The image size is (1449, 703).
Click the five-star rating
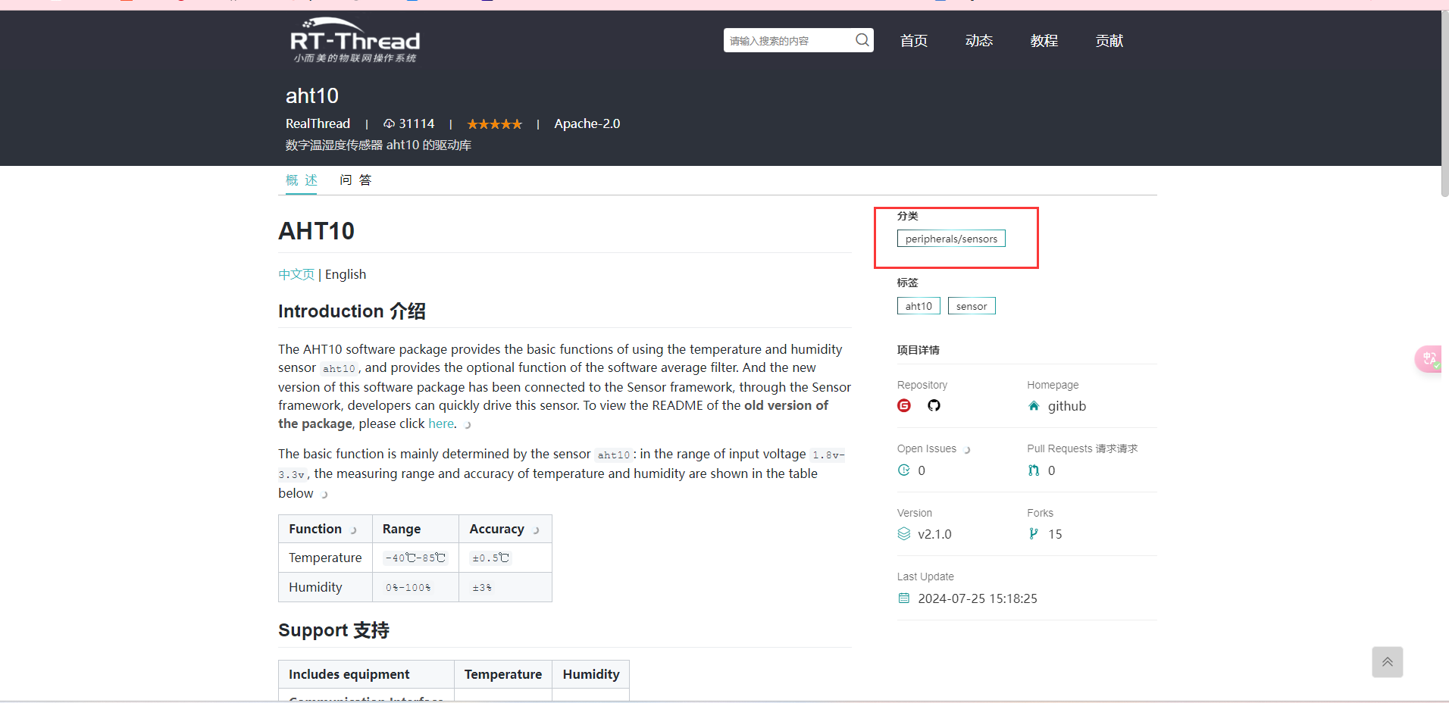coord(495,124)
